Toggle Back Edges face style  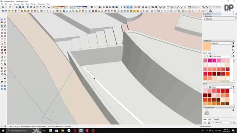pos(6,7)
